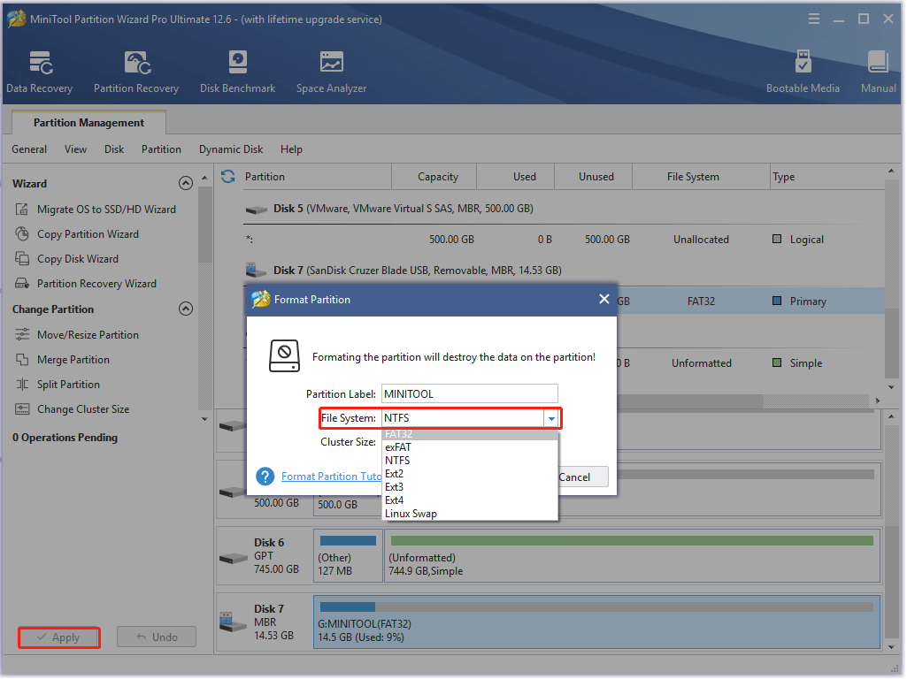Click the Disk 7 USB drive icon in the list

pos(256,270)
